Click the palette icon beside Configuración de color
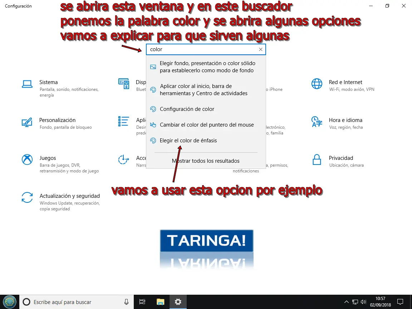The image size is (412, 309). 153,109
